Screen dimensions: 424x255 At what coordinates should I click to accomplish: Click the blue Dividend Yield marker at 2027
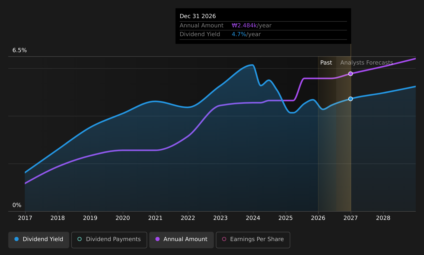point(350,99)
